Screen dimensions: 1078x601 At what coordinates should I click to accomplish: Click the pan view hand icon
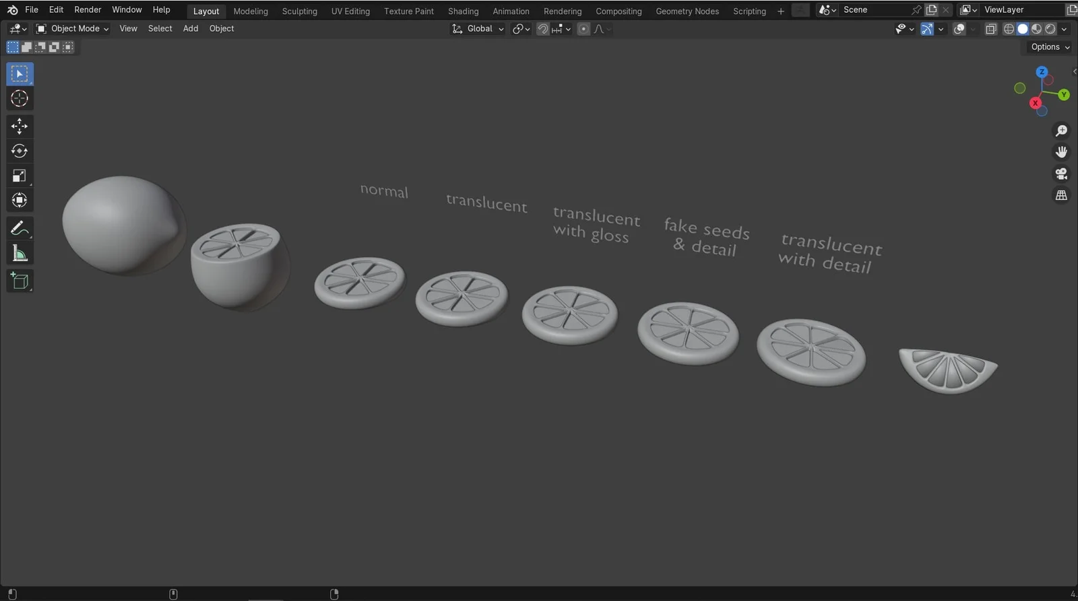pos(1061,152)
